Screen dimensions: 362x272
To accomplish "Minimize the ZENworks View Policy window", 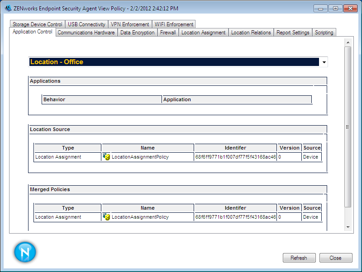I will click(x=320, y=9).
